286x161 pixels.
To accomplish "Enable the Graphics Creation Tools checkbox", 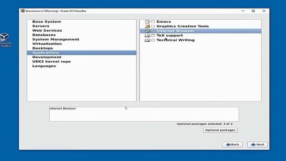I will click(153, 26).
